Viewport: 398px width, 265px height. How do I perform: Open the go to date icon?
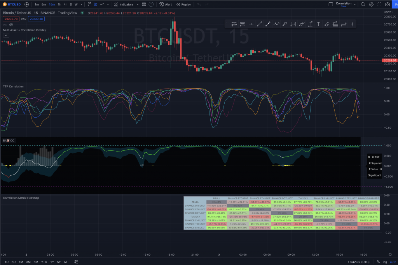click(x=76, y=262)
